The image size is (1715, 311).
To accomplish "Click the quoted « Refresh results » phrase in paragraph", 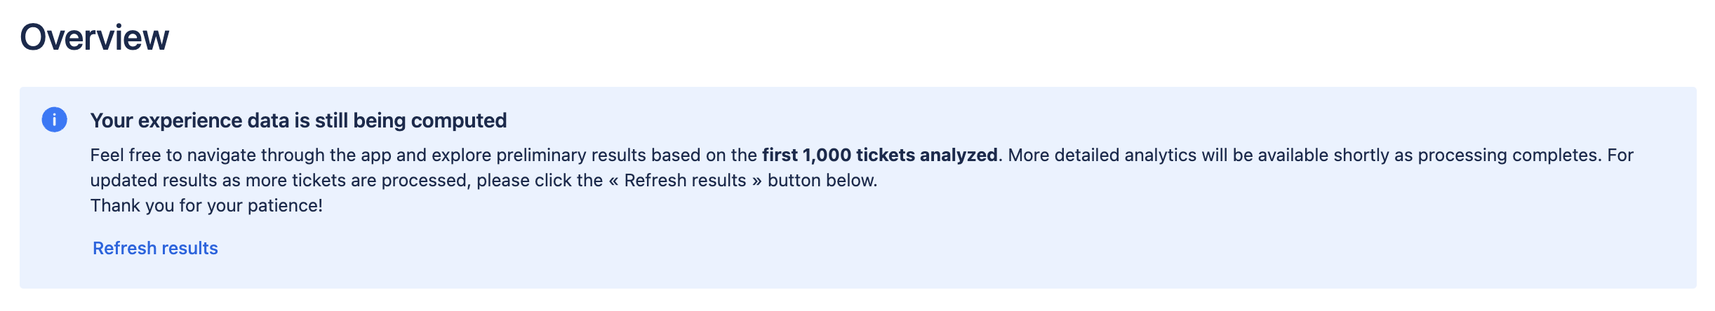I will click(685, 181).
